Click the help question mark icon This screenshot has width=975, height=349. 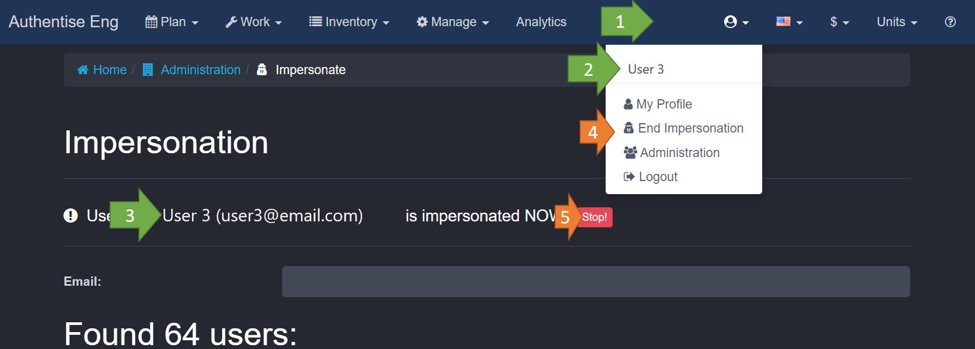(950, 22)
